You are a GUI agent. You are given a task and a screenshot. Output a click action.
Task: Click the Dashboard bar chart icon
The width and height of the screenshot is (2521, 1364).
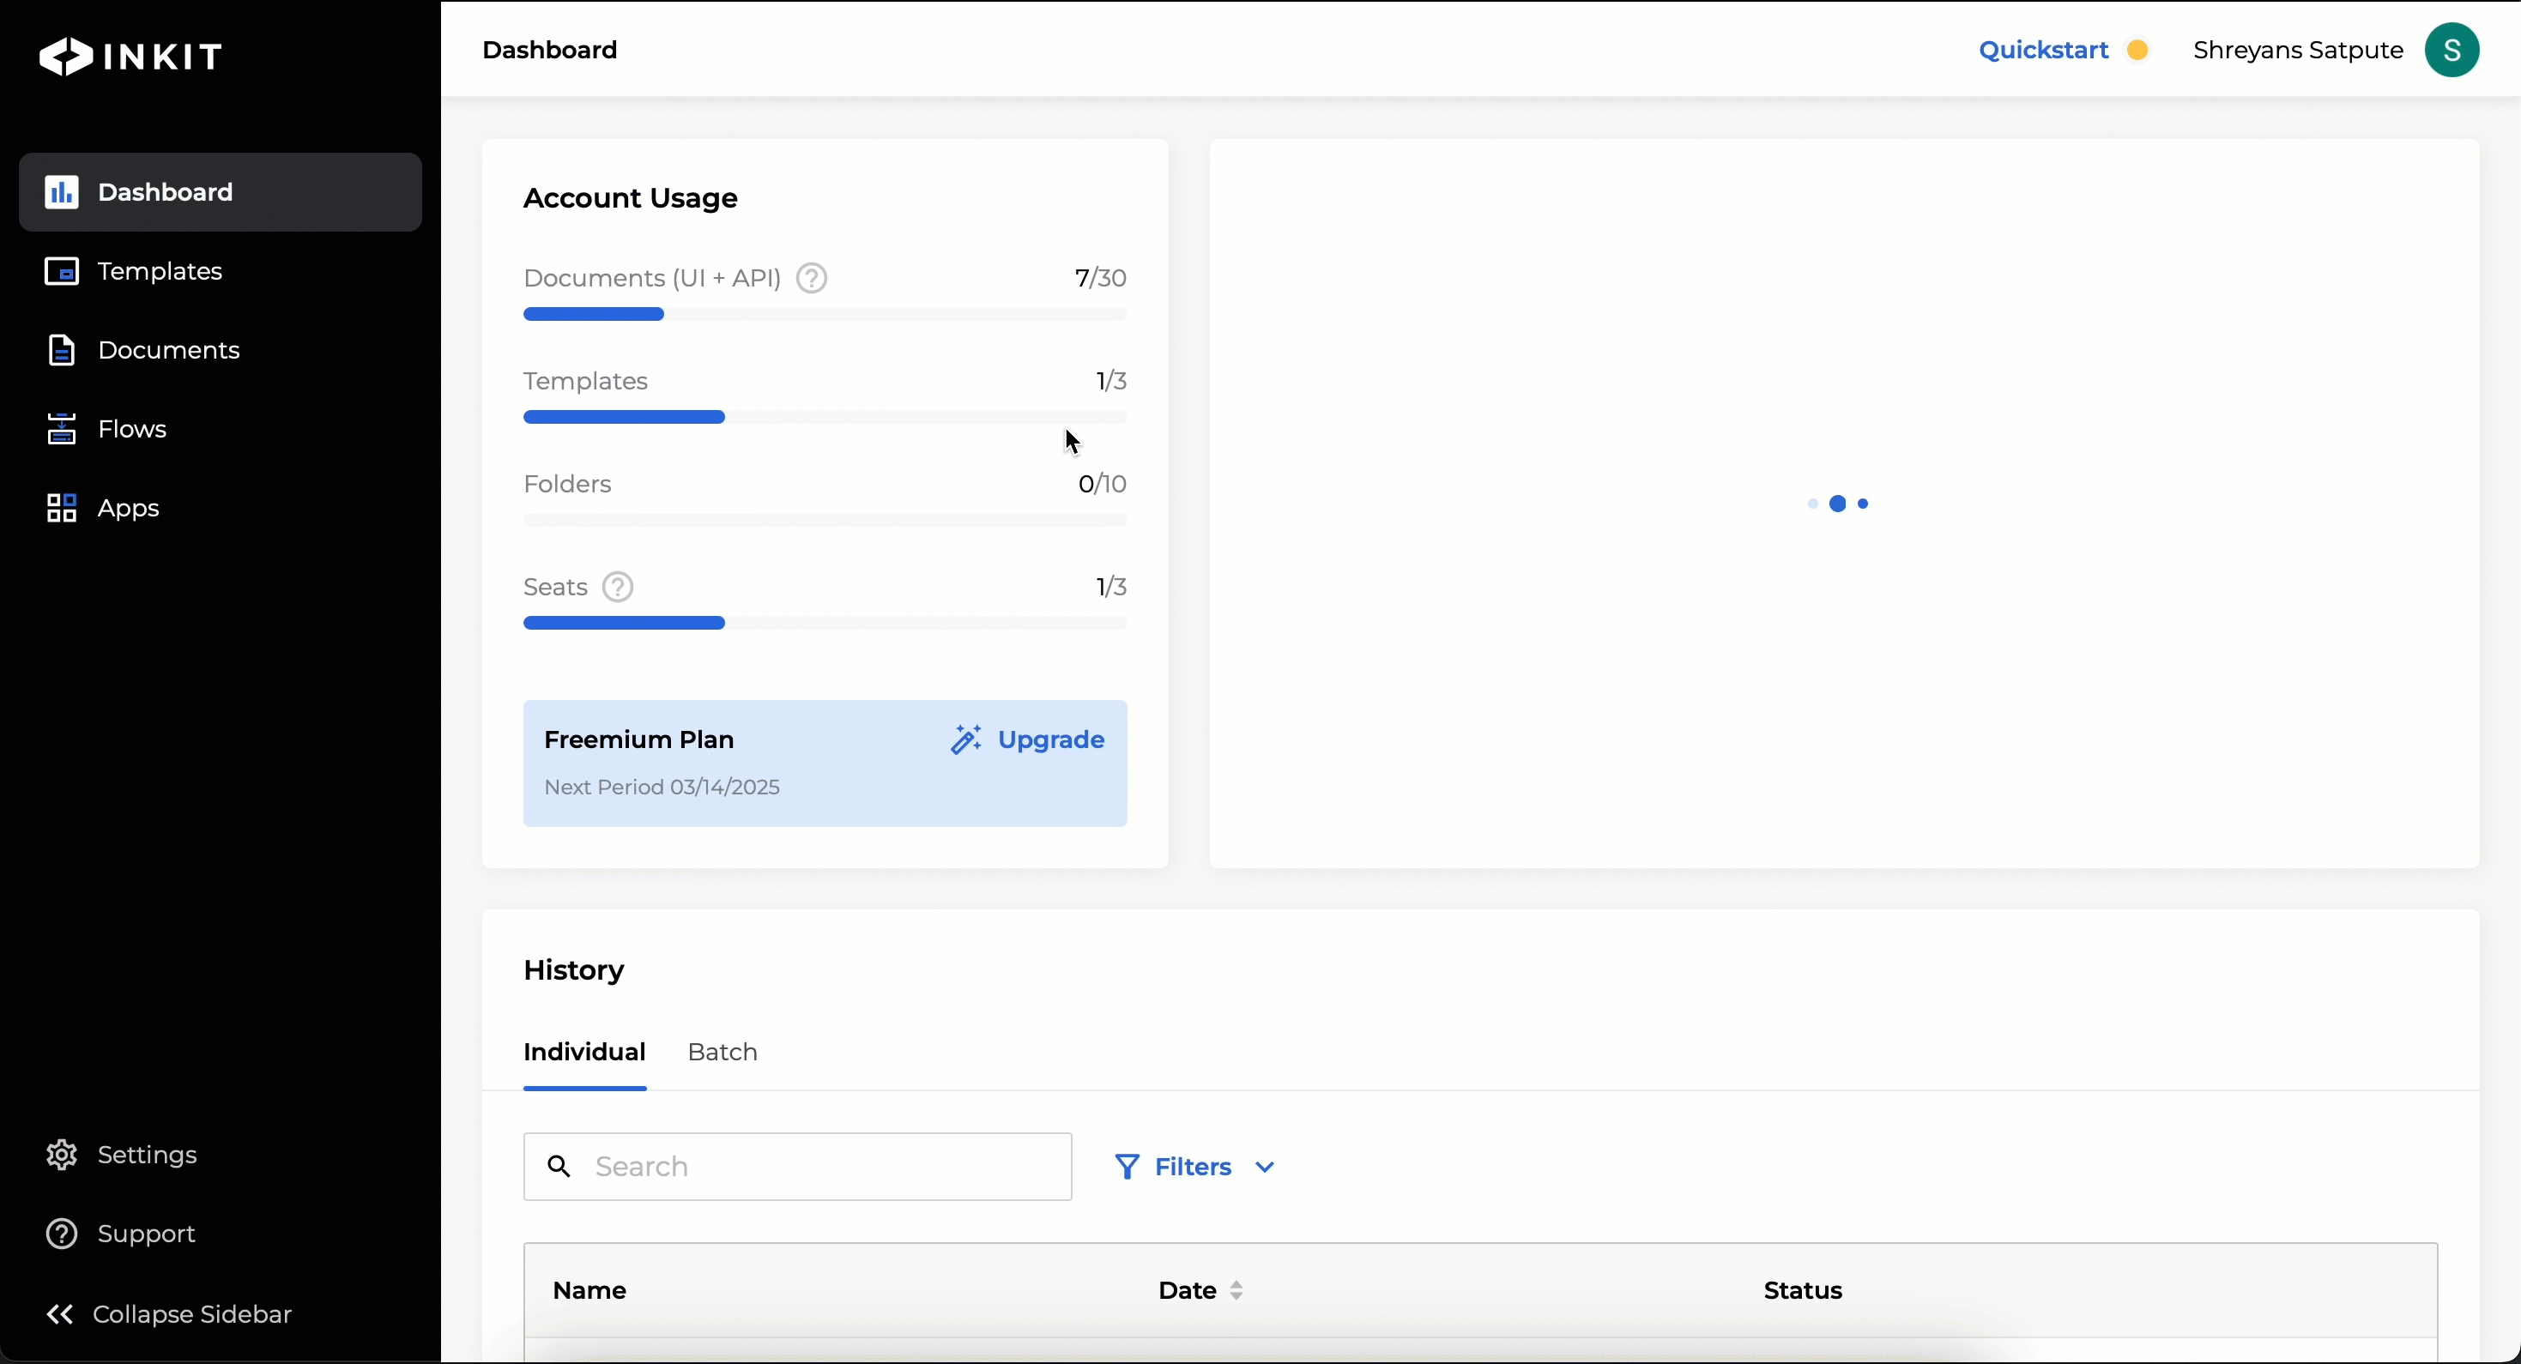click(x=62, y=192)
